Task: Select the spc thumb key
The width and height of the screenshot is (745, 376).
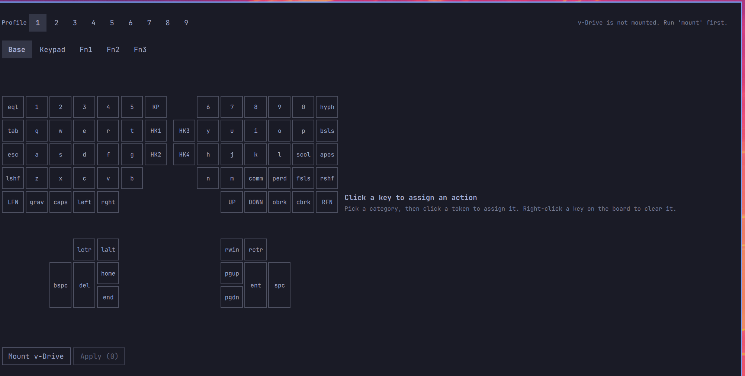Action: (279, 285)
